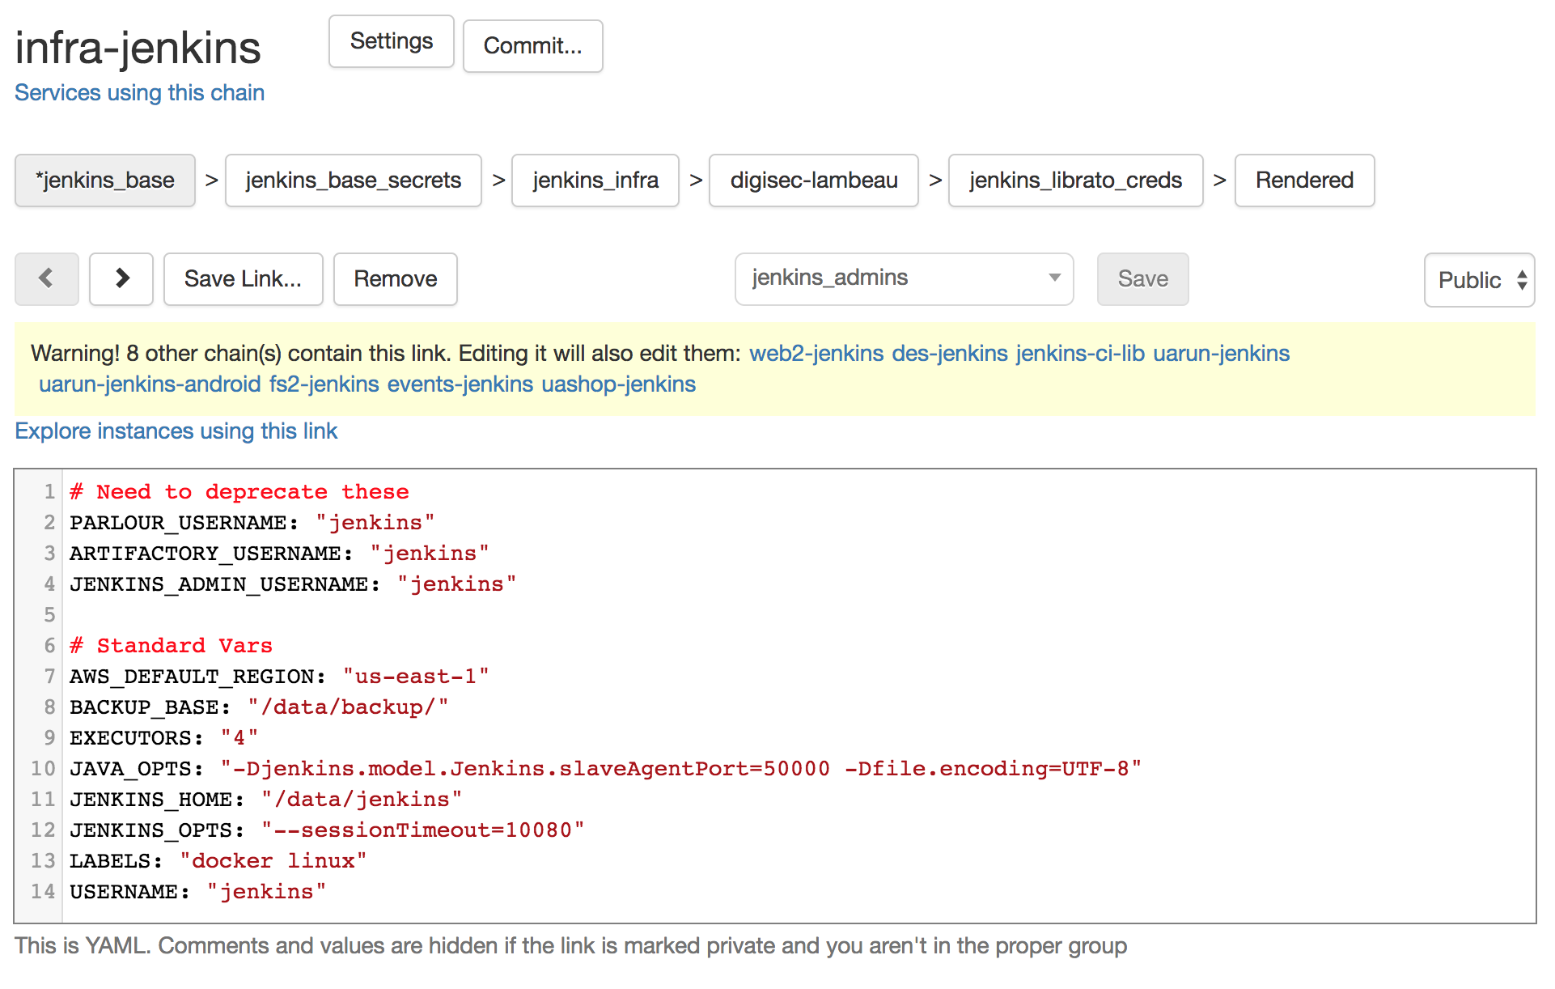Open the jenkins_librato_creds link
Image resolution: width=1555 pixels, height=989 pixels.
click(x=1074, y=180)
